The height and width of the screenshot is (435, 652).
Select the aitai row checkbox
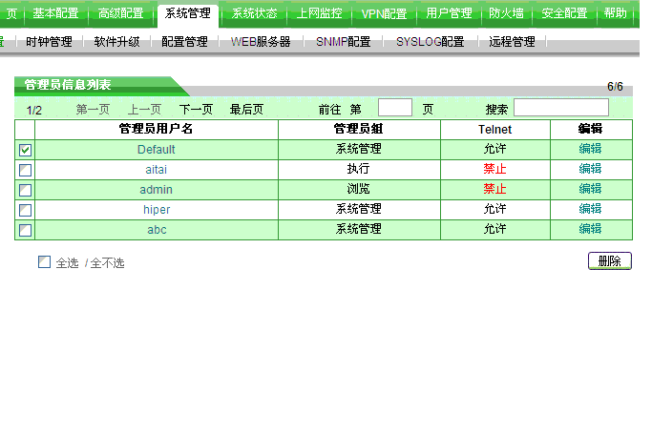click(26, 170)
